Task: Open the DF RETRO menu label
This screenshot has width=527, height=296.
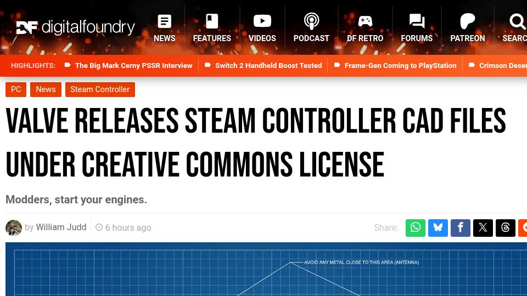Action: click(365, 38)
